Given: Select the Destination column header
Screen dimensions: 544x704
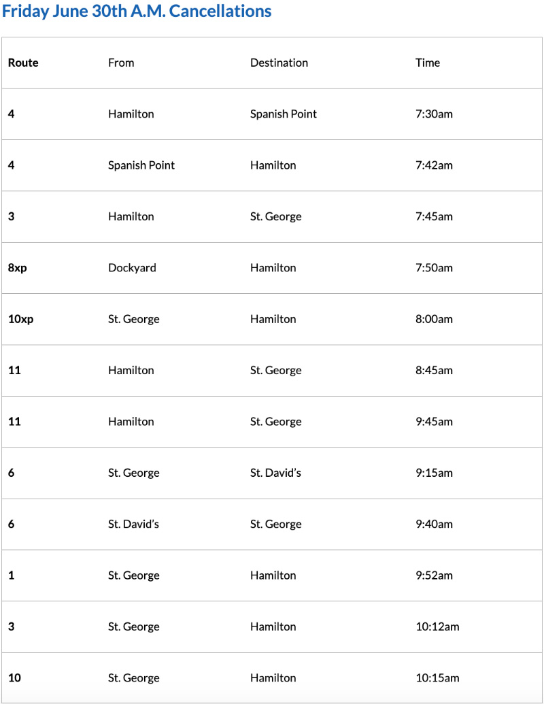Looking at the screenshot, I should [279, 63].
